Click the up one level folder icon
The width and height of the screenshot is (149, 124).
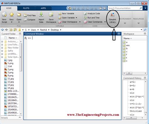point(11,30)
